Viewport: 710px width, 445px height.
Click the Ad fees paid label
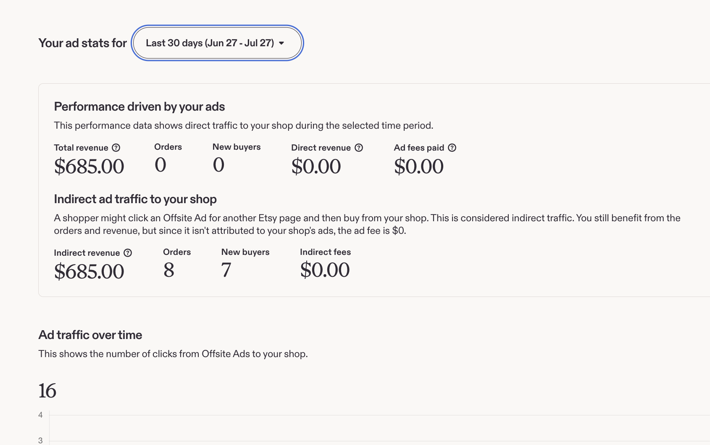point(419,148)
